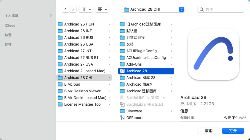This screenshot has height=140, width=250.
Task: Click the Add-Ons folder icon
Action: (x=122, y=64)
